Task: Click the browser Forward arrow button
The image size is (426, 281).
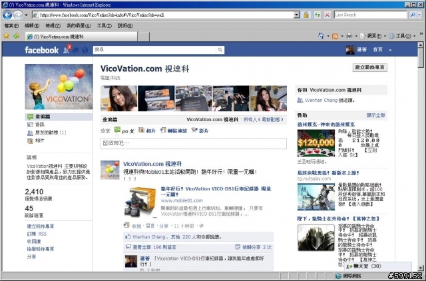Action: coord(18,15)
